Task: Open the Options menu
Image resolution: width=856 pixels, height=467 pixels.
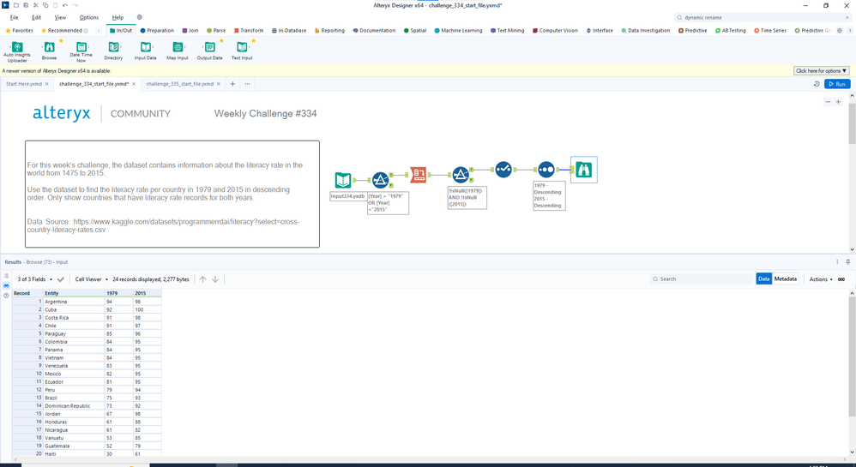Action: [89, 17]
